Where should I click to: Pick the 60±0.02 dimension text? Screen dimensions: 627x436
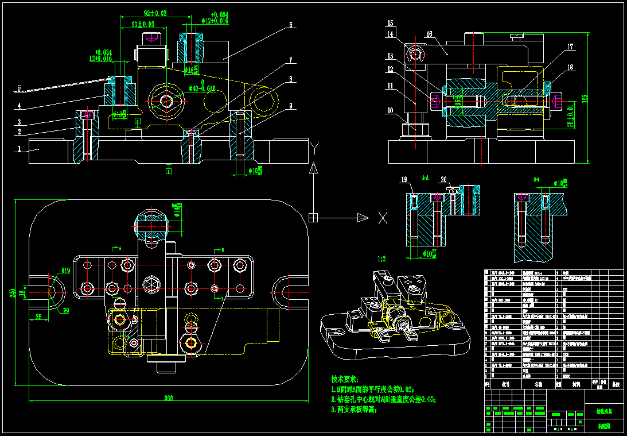(143, 25)
